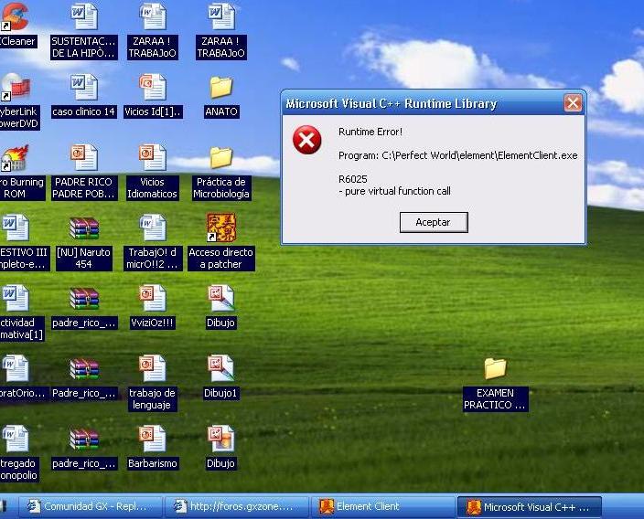Click the ElementClient.exe program path text
Screen dimensions: 644x519
tap(458, 155)
